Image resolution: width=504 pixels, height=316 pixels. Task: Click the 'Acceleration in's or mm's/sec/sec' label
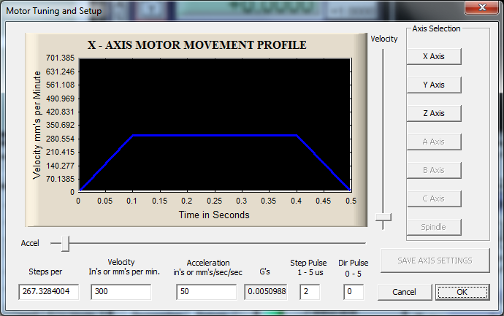pyautogui.click(x=208, y=268)
